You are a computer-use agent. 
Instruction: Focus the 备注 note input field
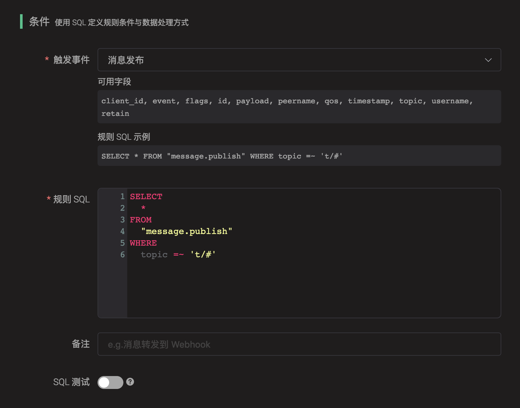pos(299,344)
